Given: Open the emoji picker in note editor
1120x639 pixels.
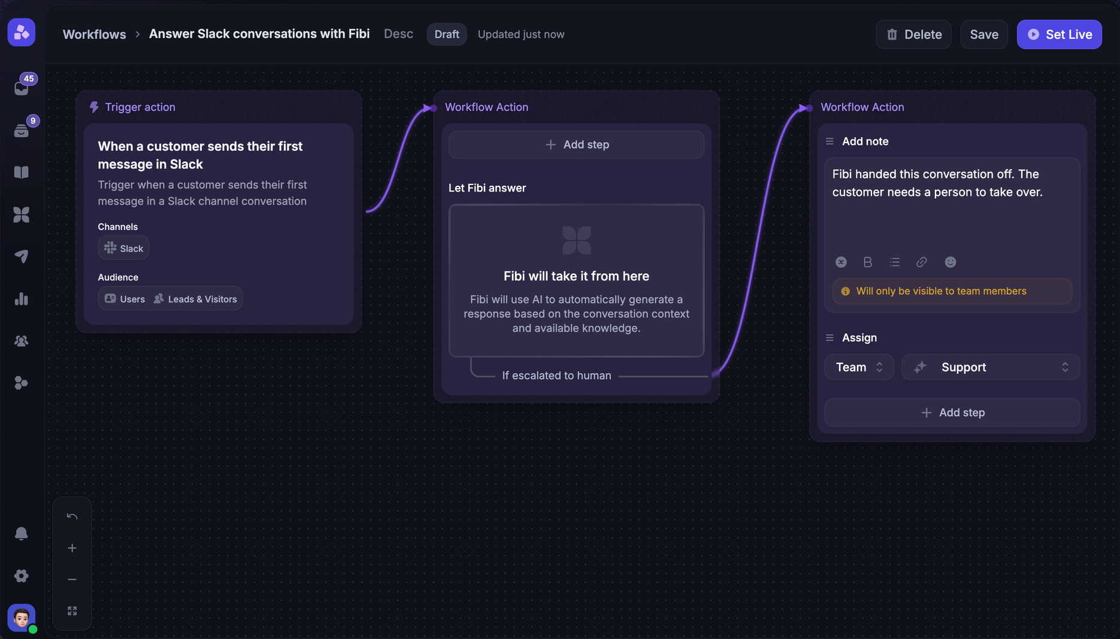Looking at the screenshot, I should pos(950,262).
